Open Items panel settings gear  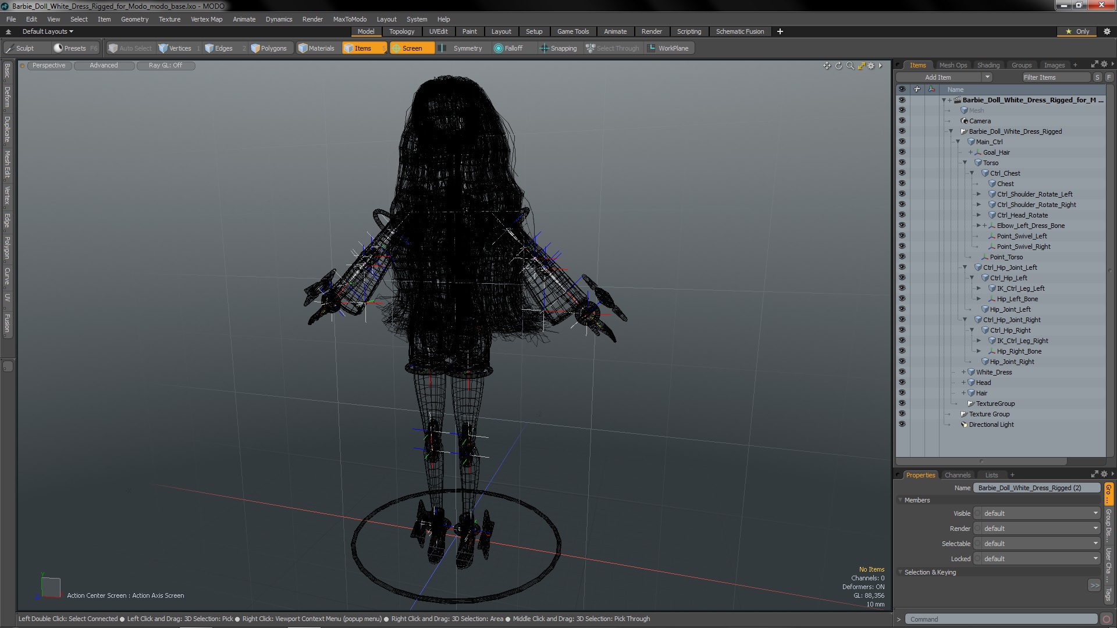[1104, 65]
